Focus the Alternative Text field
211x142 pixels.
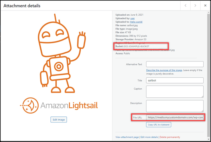(175, 64)
